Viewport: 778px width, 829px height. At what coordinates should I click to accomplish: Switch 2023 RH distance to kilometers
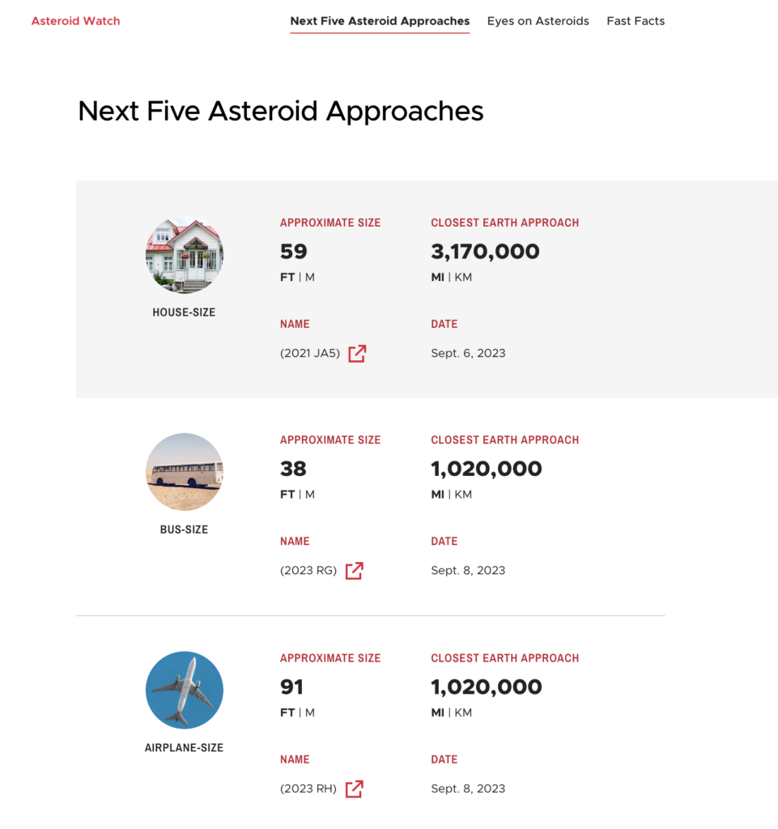[463, 713]
